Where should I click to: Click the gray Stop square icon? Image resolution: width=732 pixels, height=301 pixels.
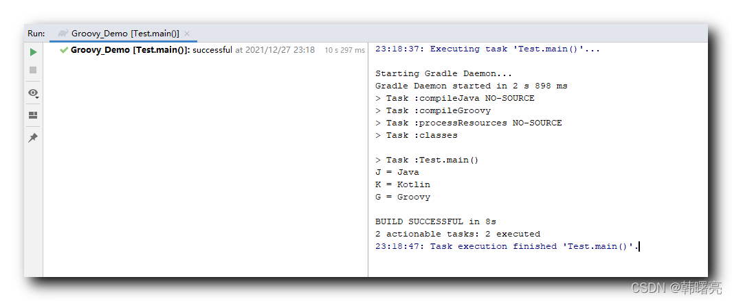pos(33,70)
